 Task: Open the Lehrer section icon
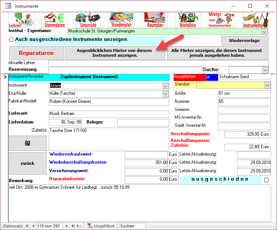[x=21, y=20]
